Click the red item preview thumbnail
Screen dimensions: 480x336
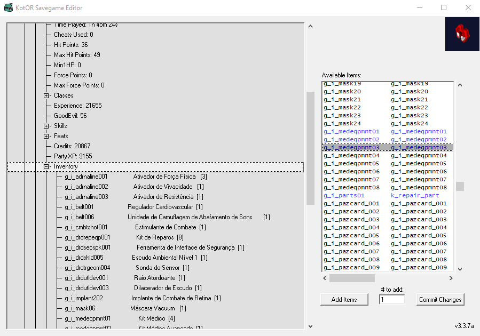[462, 34]
